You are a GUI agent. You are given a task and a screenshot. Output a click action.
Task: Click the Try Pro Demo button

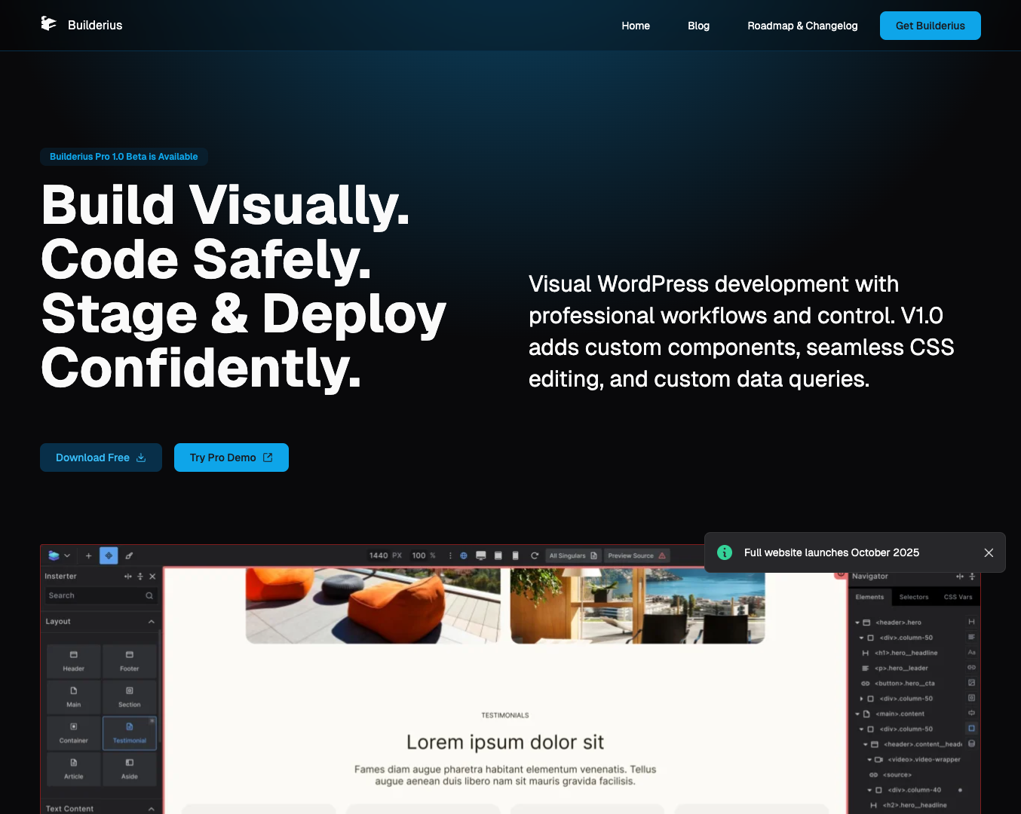coord(231,457)
